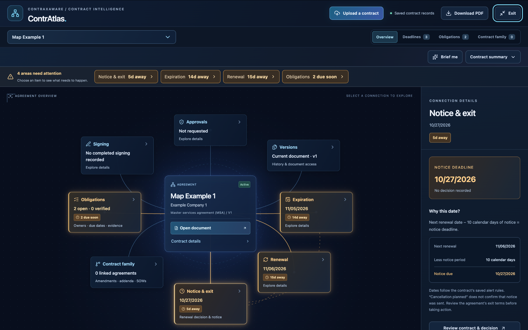Click the Notice due 10/27/2026 value
Viewport: 528px width, 330px height.
pyautogui.click(x=505, y=274)
